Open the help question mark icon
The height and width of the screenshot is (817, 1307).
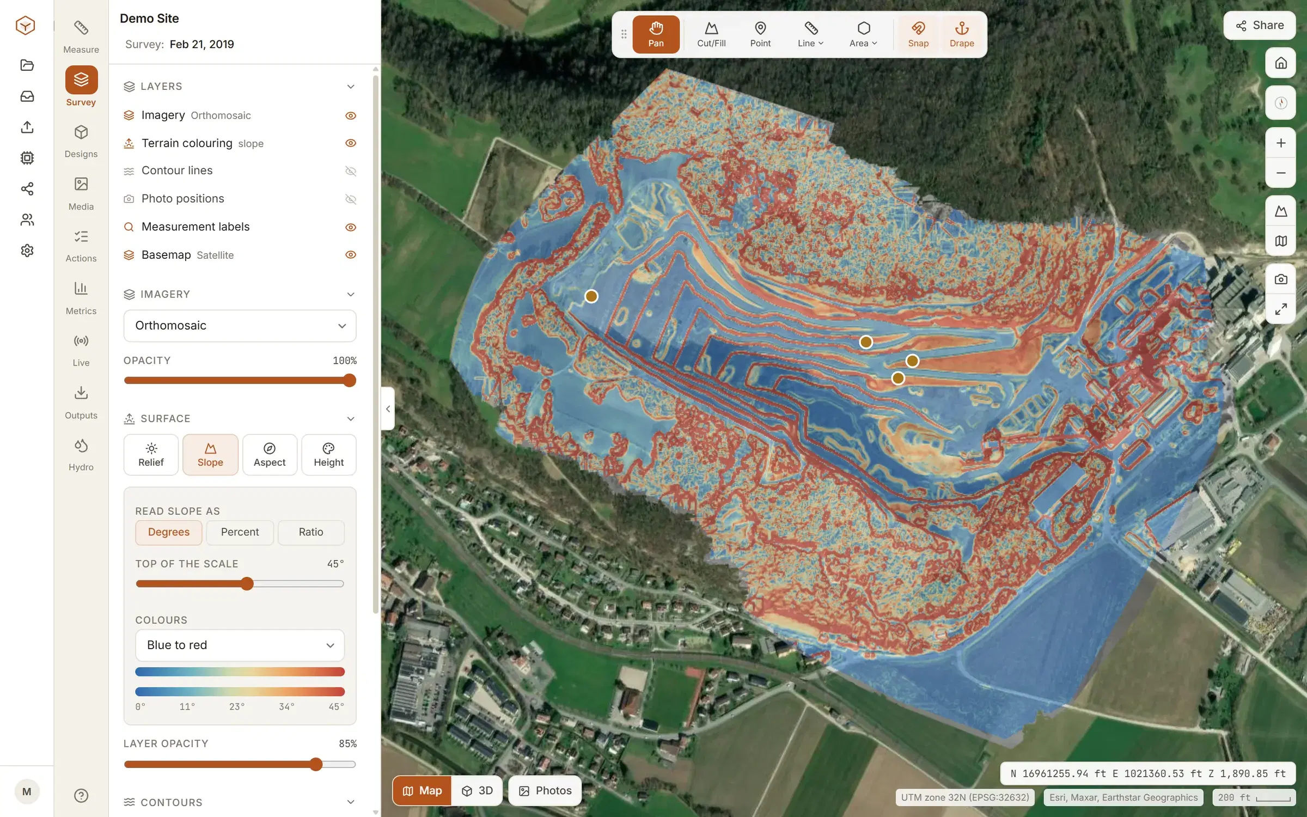click(x=81, y=795)
